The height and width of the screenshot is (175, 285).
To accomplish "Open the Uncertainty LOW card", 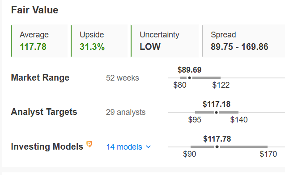I will pos(165,41).
